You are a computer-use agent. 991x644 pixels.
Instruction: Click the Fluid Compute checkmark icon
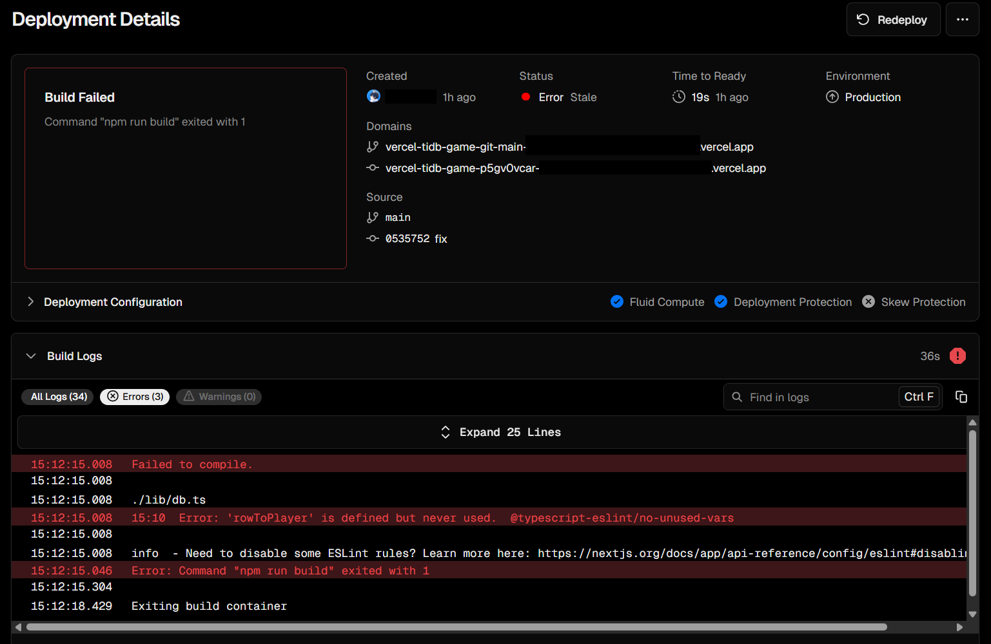617,301
